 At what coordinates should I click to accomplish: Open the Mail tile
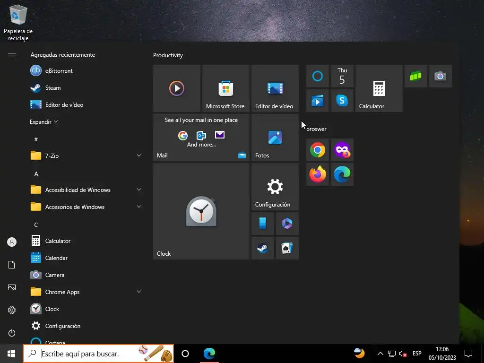tap(201, 138)
